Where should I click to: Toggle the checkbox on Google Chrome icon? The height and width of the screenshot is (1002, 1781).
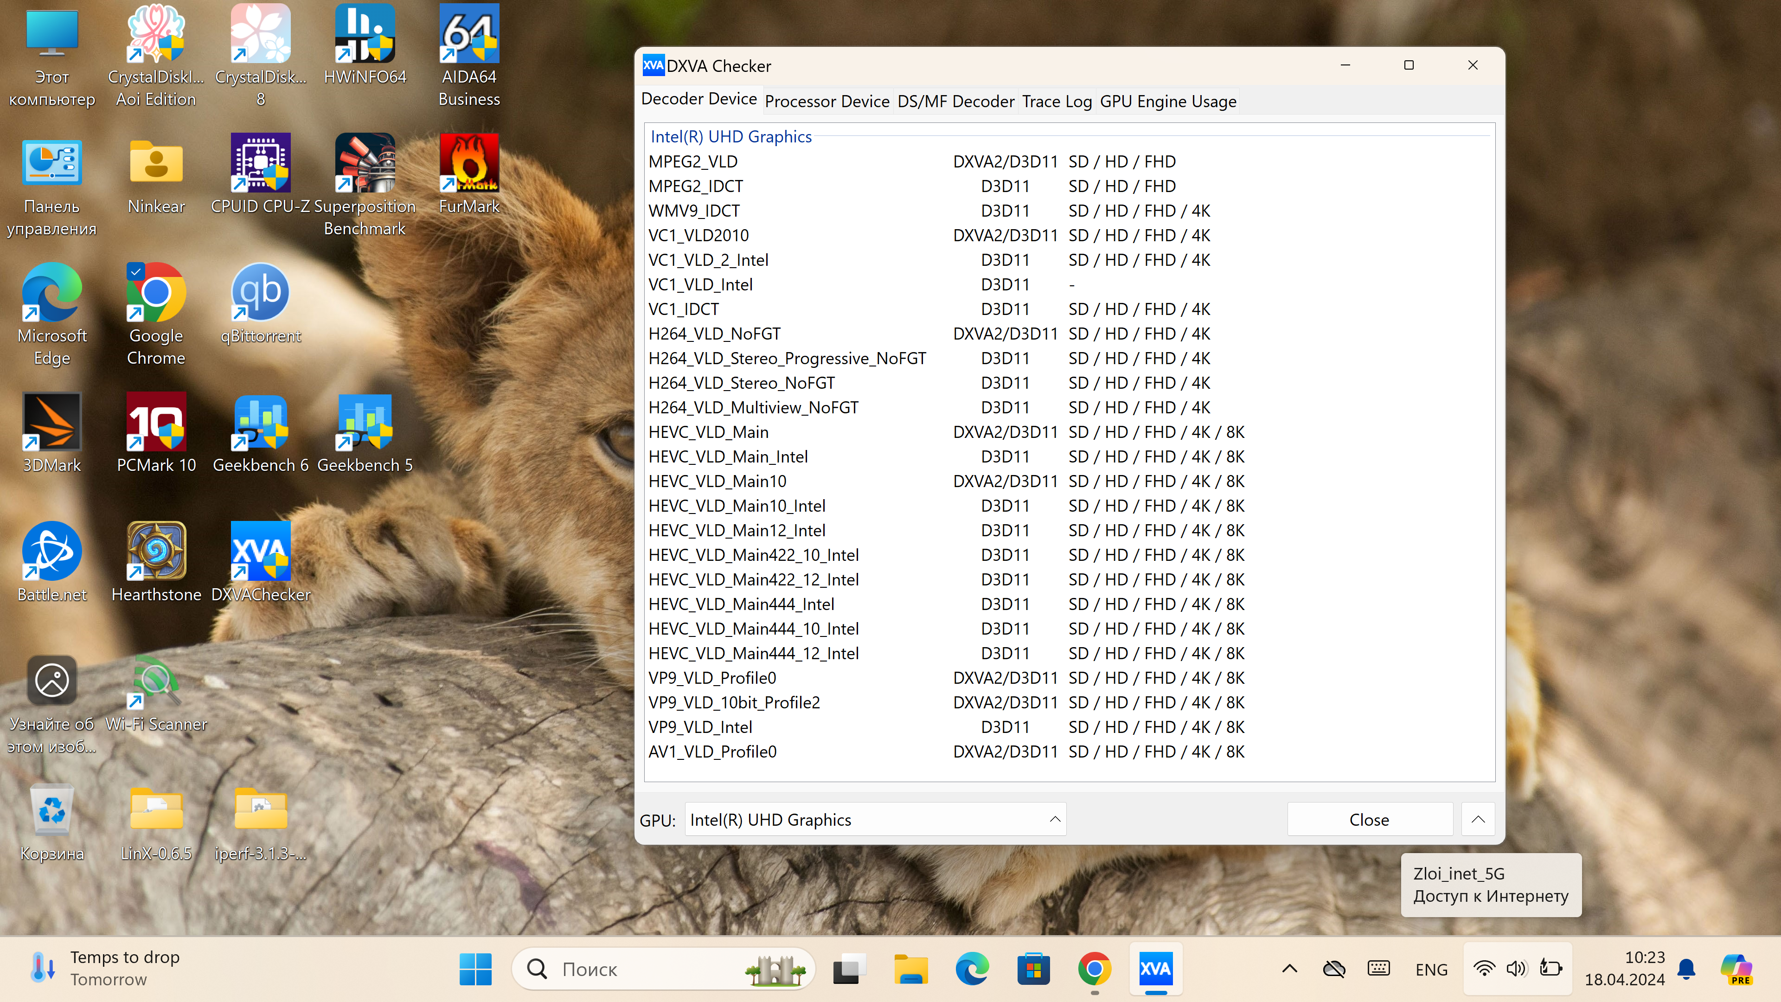tap(135, 271)
